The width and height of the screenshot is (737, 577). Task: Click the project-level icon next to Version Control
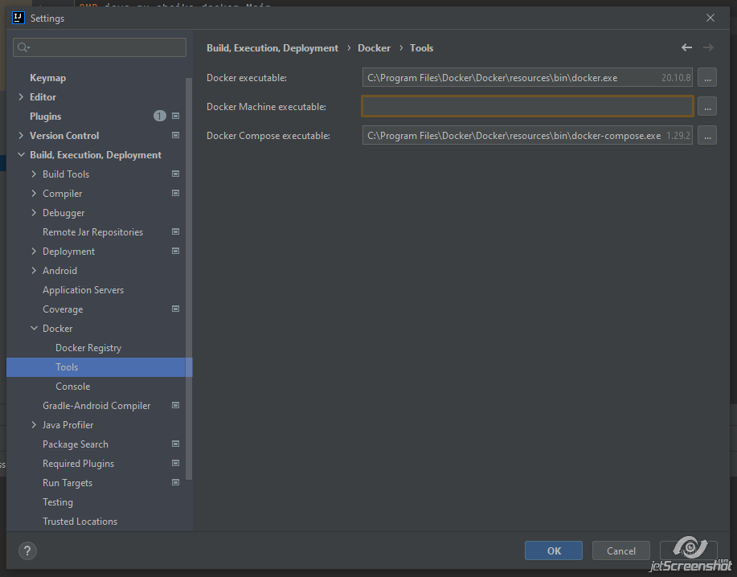pyautogui.click(x=175, y=135)
